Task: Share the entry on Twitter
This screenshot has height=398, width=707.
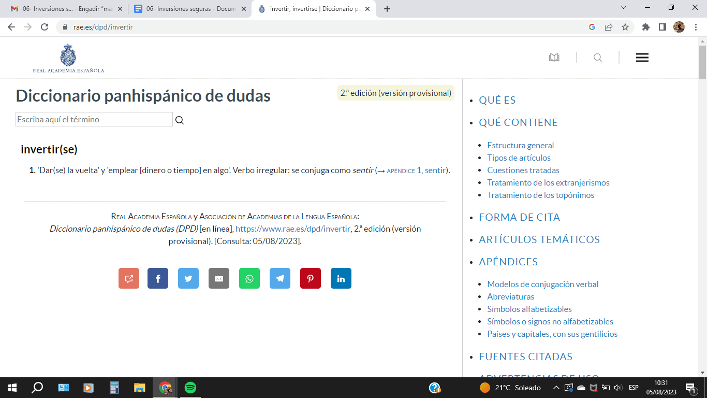Action: tap(188, 278)
